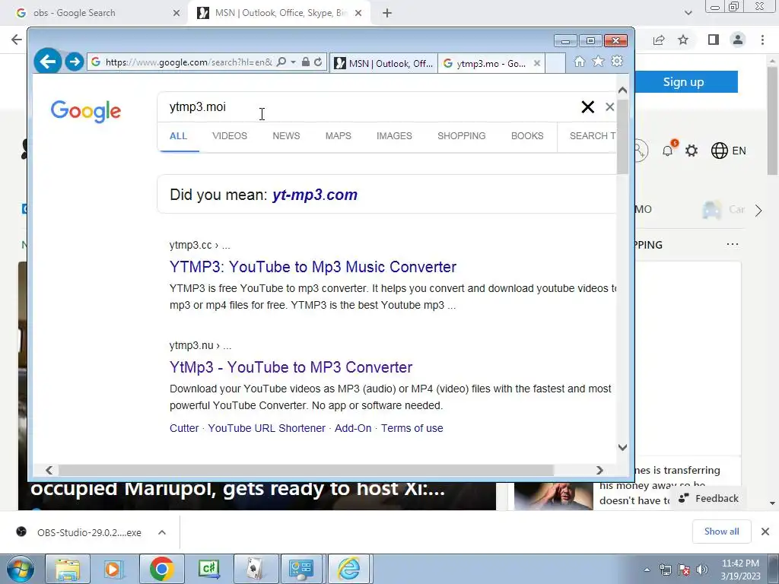Open a new tab in Chrome
This screenshot has width=779, height=584.
[x=387, y=13]
